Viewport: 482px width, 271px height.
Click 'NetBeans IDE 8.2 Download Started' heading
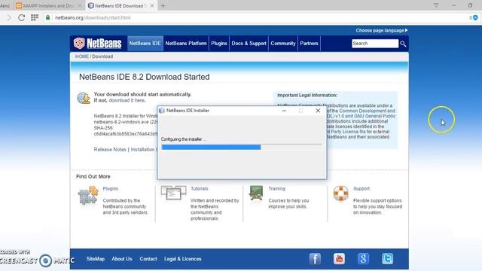coord(144,77)
